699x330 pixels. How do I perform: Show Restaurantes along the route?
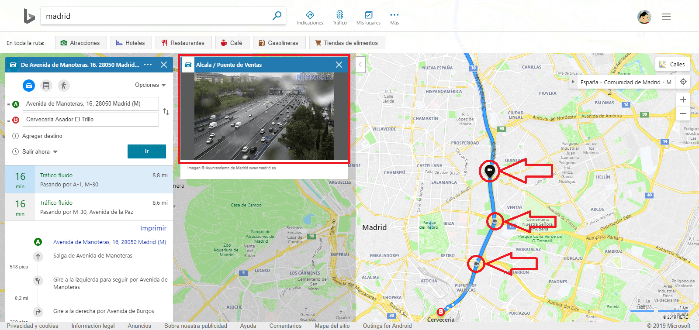click(x=183, y=43)
